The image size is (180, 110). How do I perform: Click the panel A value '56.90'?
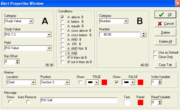tap(49, 65)
